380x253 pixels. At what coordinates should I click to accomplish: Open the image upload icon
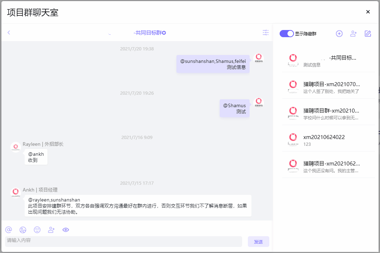pyautogui.click(x=23, y=230)
